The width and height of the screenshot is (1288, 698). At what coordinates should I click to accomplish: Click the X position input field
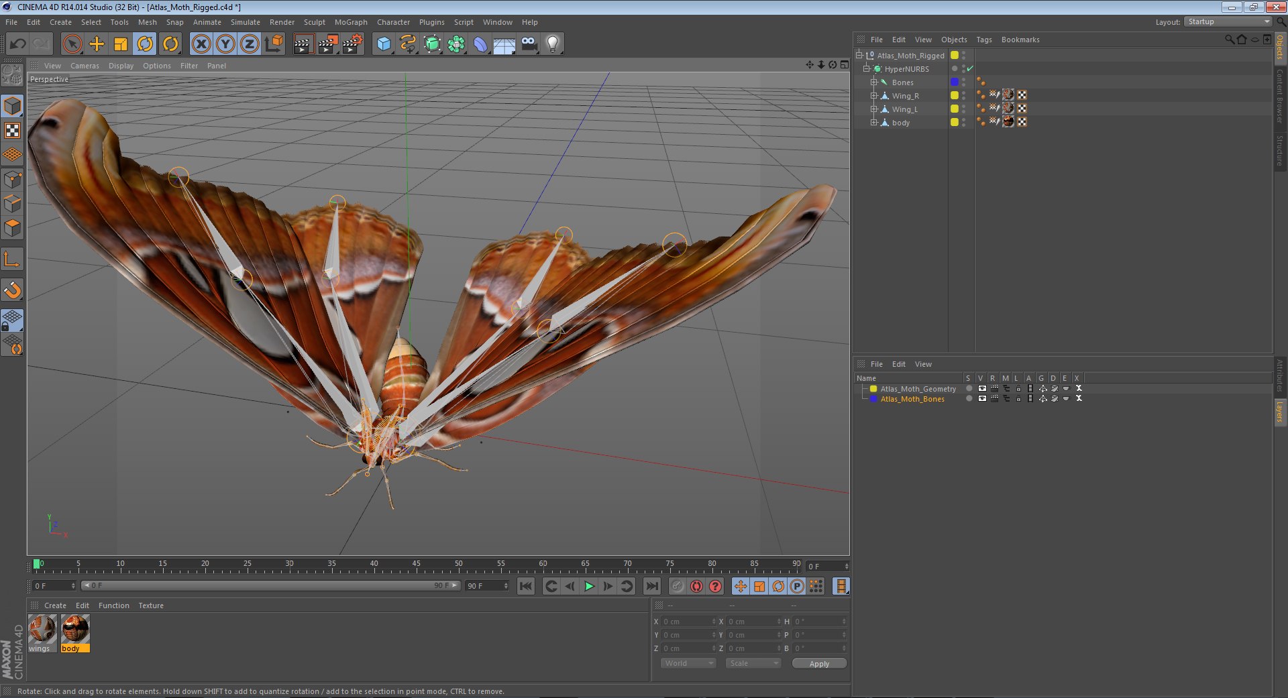tap(689, 622)
